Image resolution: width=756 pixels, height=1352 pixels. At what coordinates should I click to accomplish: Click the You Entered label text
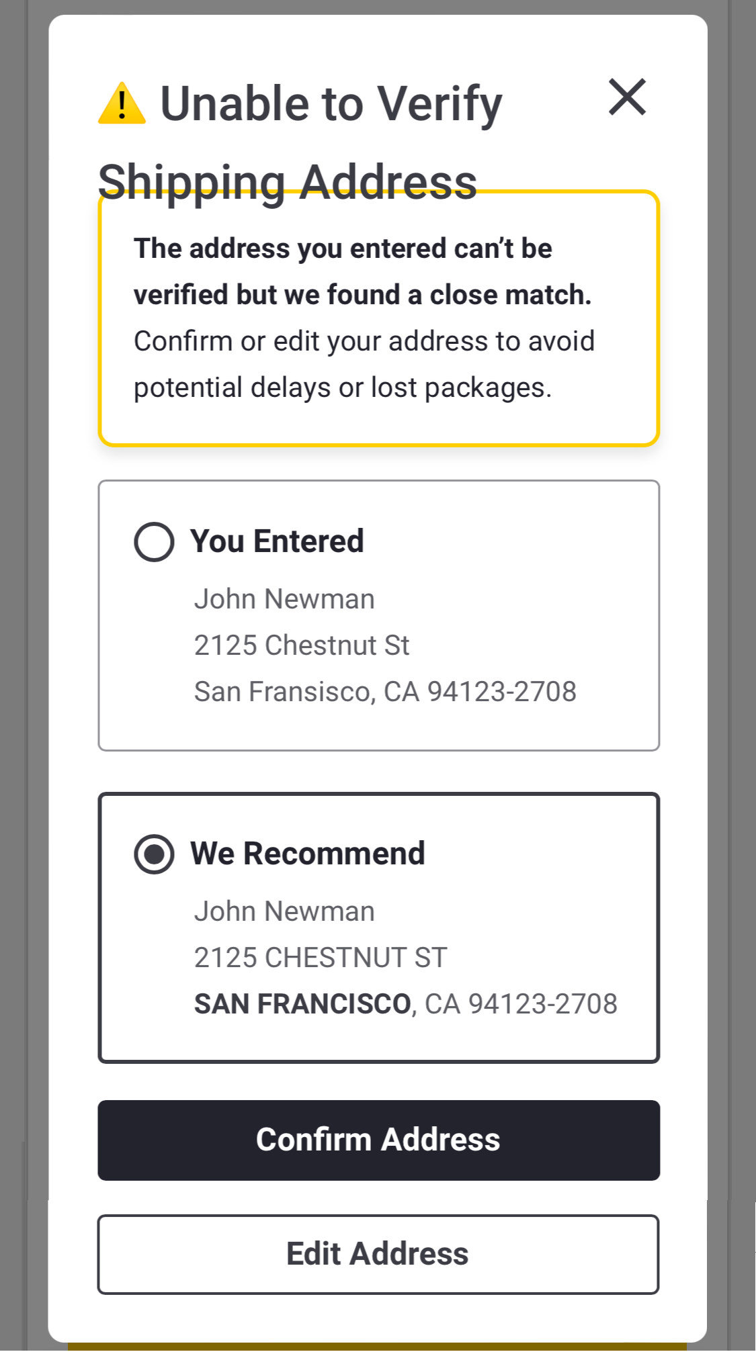[277, 541]
